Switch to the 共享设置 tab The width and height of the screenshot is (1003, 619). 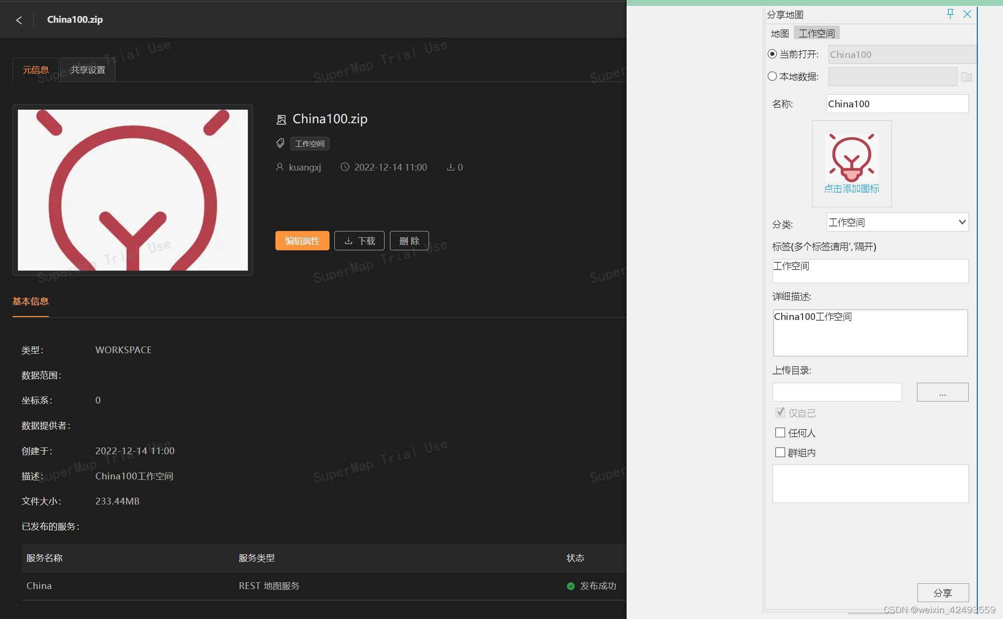coord(88,70)
